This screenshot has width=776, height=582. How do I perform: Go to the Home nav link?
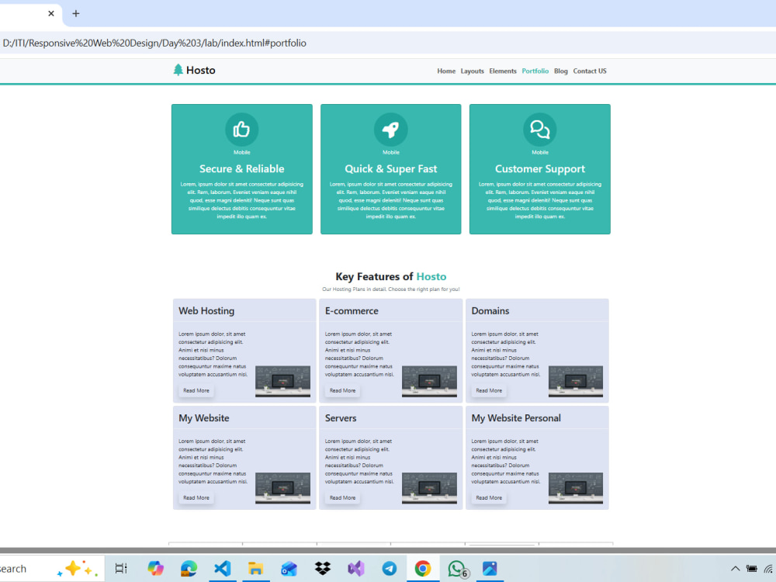coord(446,71)
